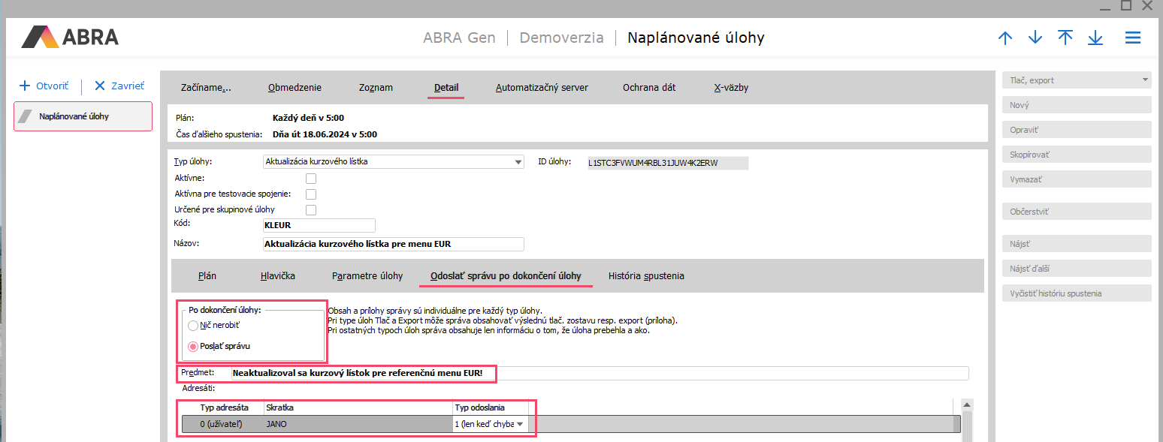
Task: Click the plus Otvoriť icon
Action: 25,86
